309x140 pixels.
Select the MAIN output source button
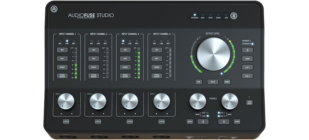pos(248,58)
